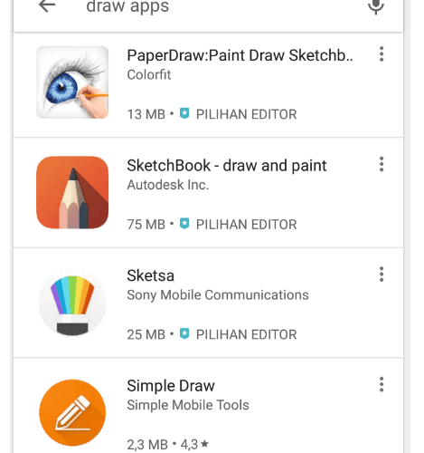This screenshot has height=453, width=424.
Task: Select the Simple Draw app title
Action: pos(171,386)
